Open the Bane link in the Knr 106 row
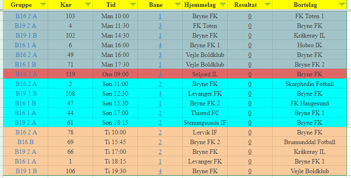Image resolution: width=351 pixels, height=178 pixels. point(160,171)
